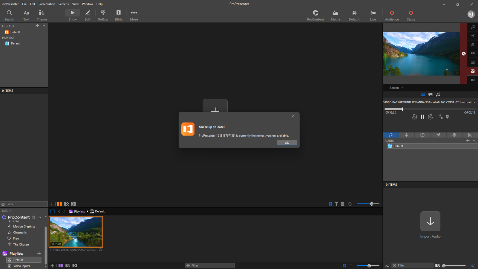Toggle loop icon under video thumbnail
This screenshot has width=478, height=269.
100,250
